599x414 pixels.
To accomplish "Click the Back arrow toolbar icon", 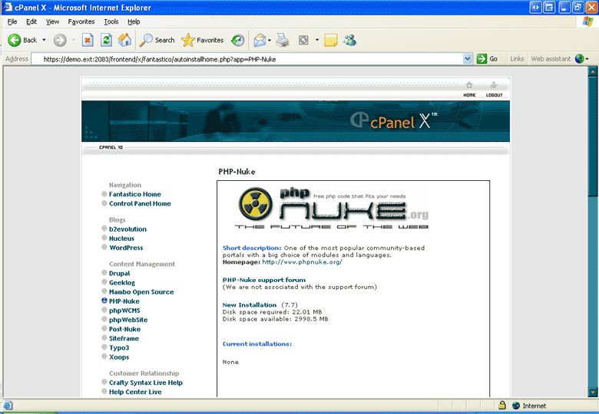I will pos(15,40).
